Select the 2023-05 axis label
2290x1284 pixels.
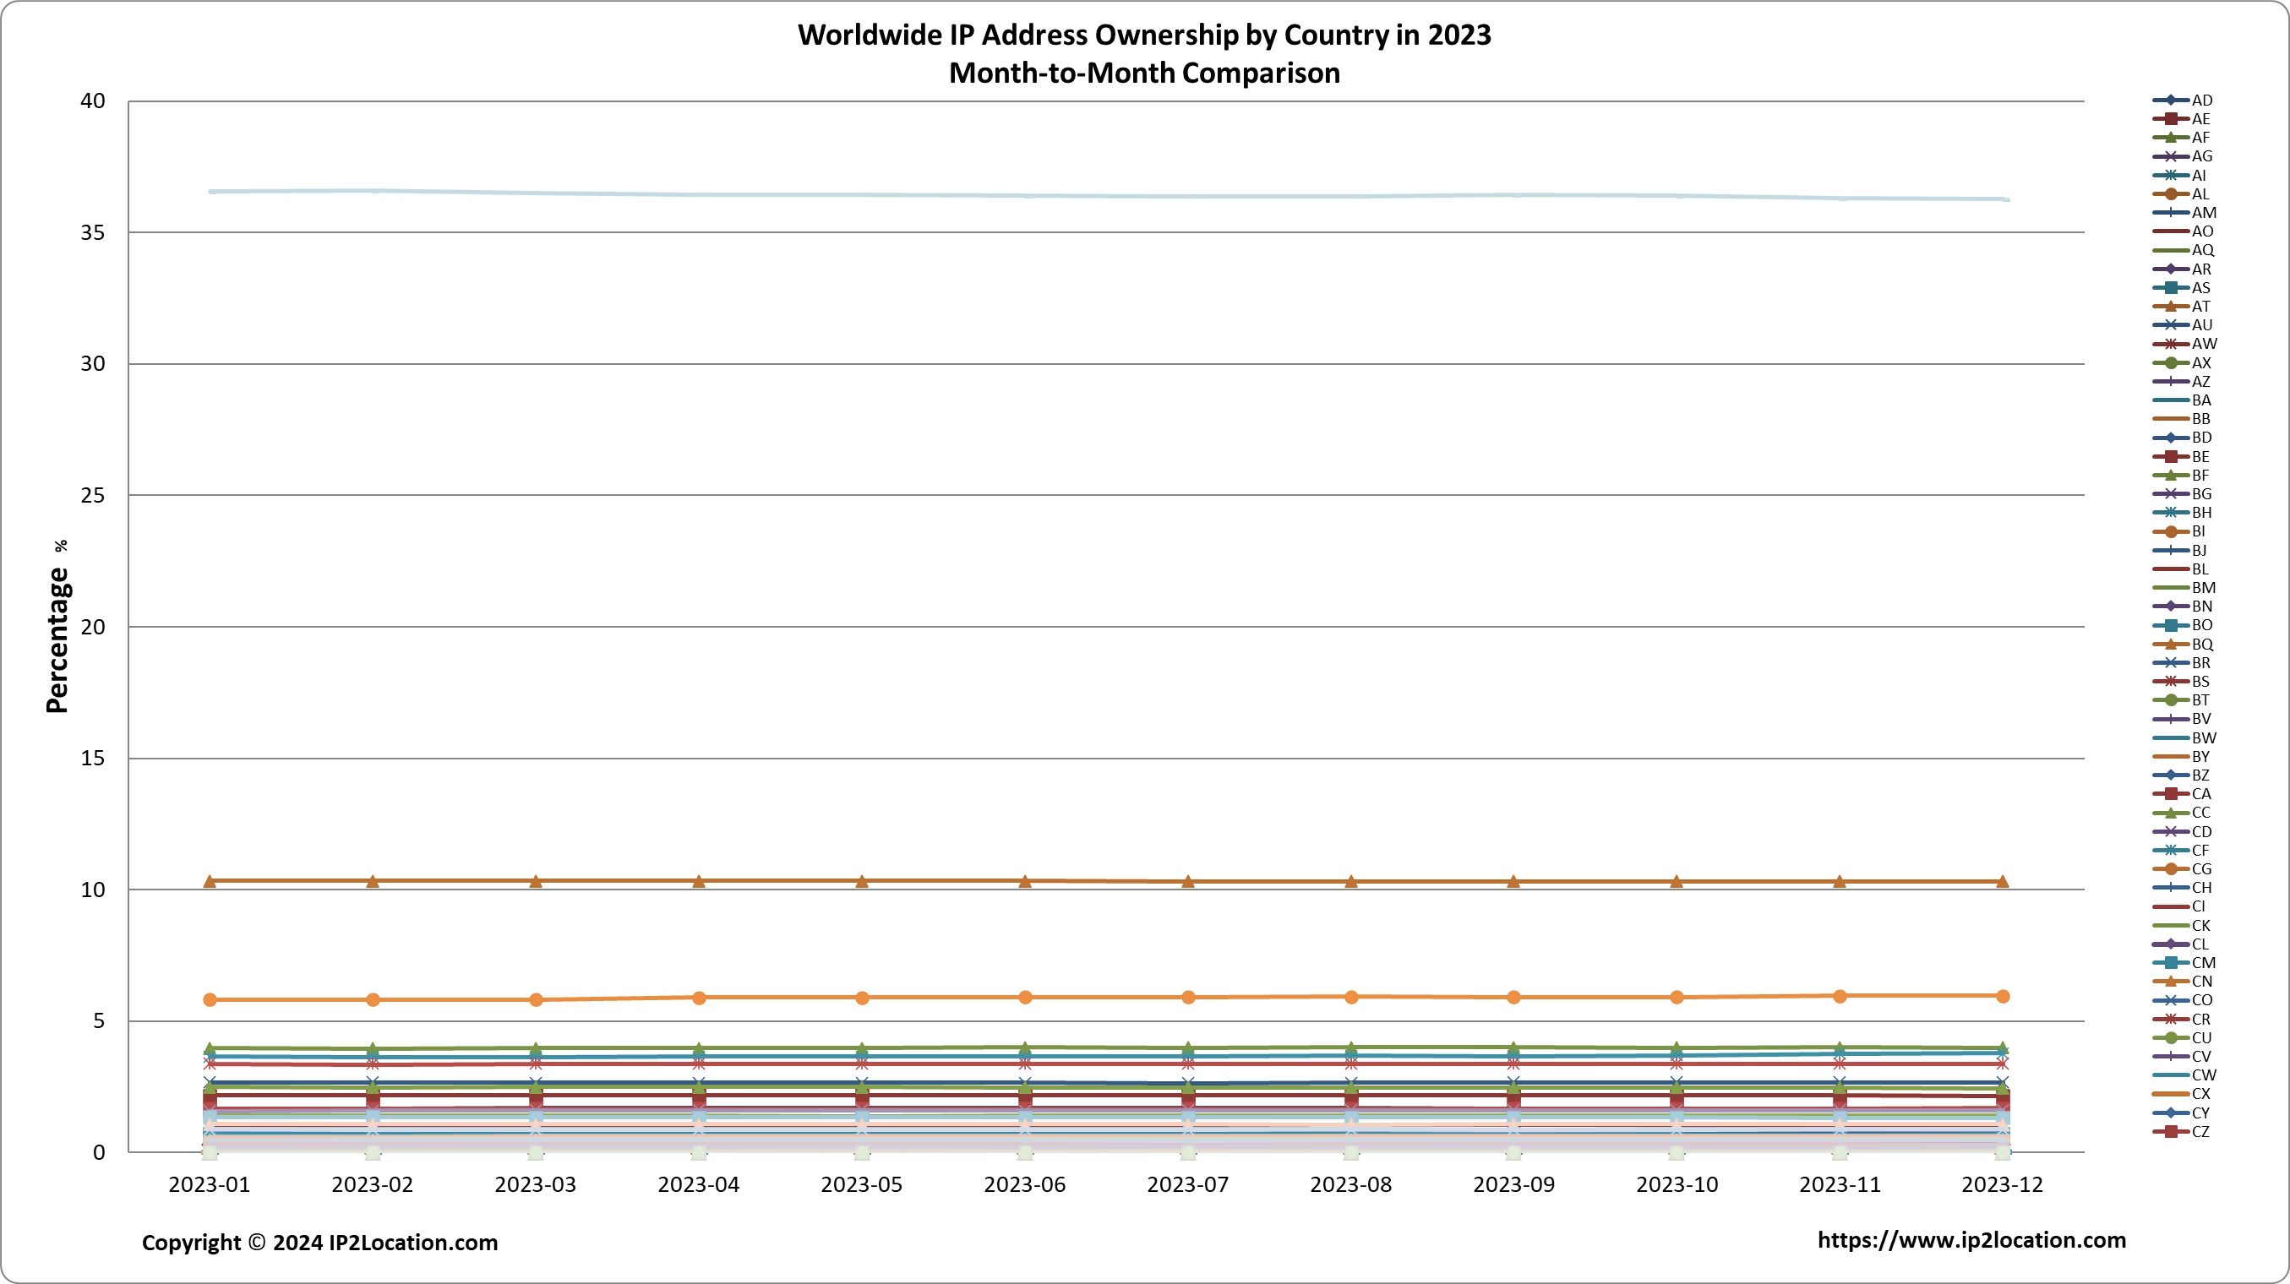[x=861, y=1184]
